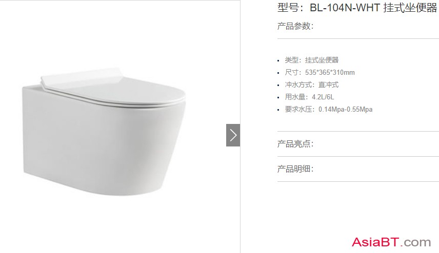Viewport: 439px width, 253px height.
Task: Click the toilet seat lid in photo
Action: coord(113,87)
